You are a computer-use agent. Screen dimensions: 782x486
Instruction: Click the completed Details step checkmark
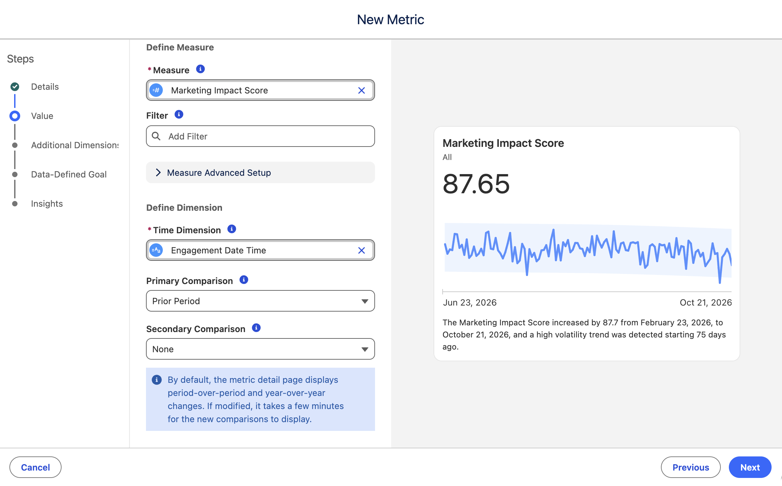click(15, 87)
